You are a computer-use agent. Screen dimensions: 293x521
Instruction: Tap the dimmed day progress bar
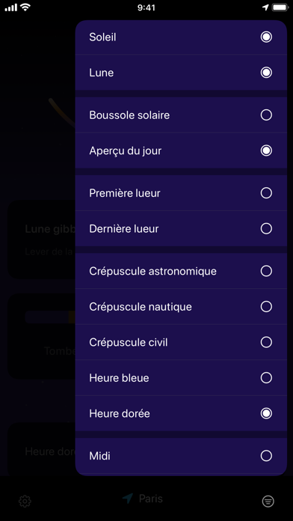[50, 317]
